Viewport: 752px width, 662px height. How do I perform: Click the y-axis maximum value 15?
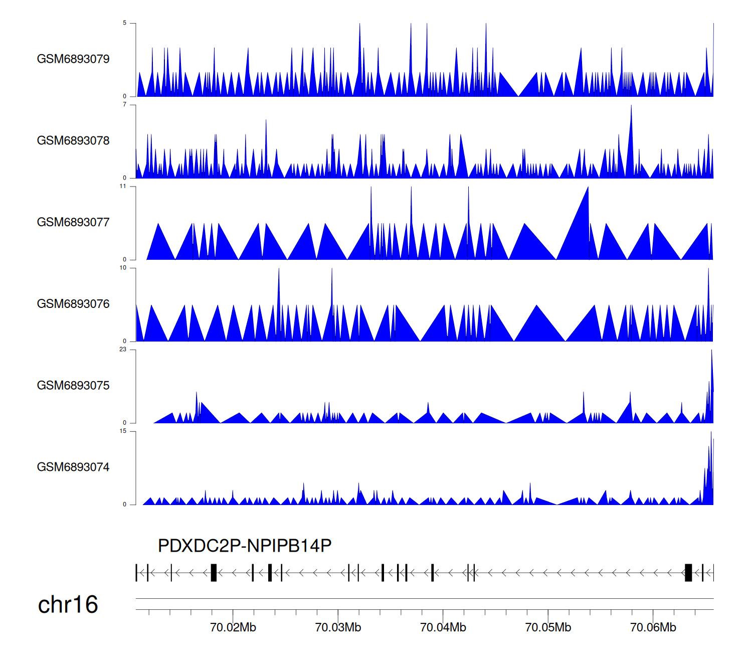click(123, 431)
